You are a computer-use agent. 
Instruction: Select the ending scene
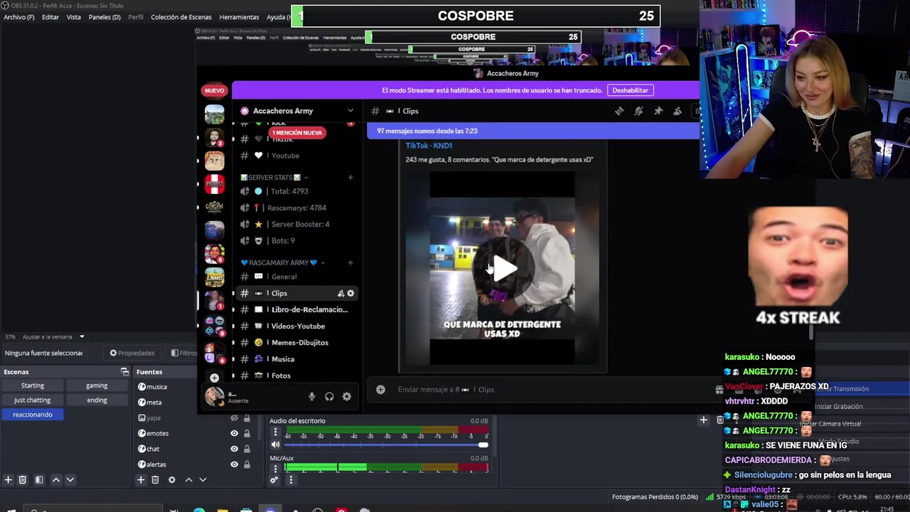point(97,400)
